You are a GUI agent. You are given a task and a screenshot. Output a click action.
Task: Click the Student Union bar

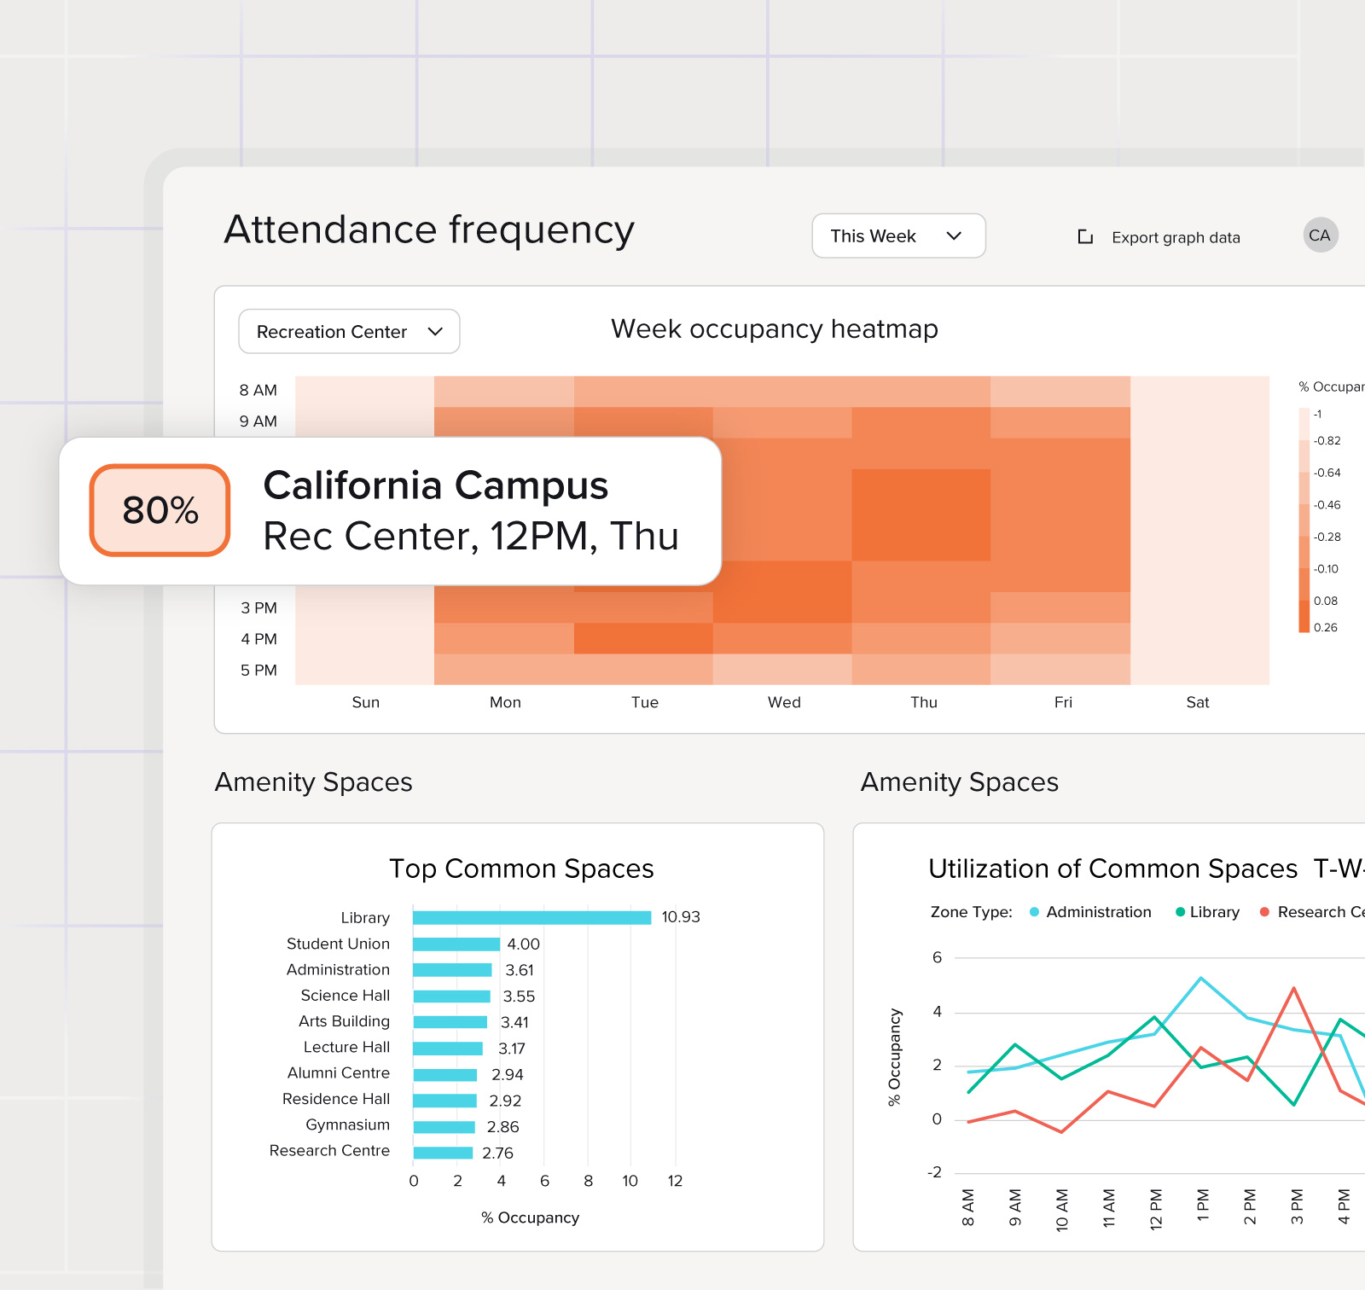(x=456, y=944)
